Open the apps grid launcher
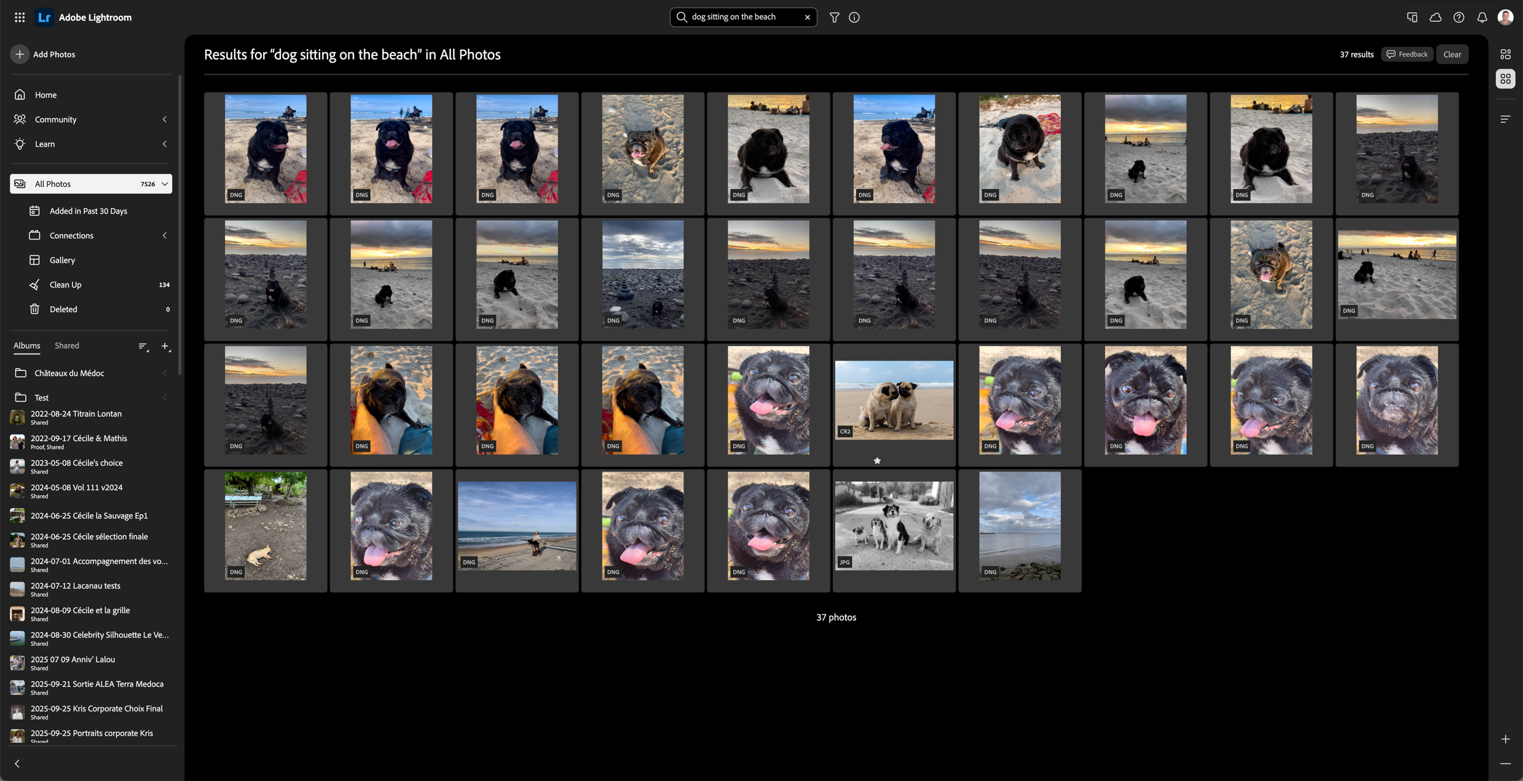 point(20,17)
